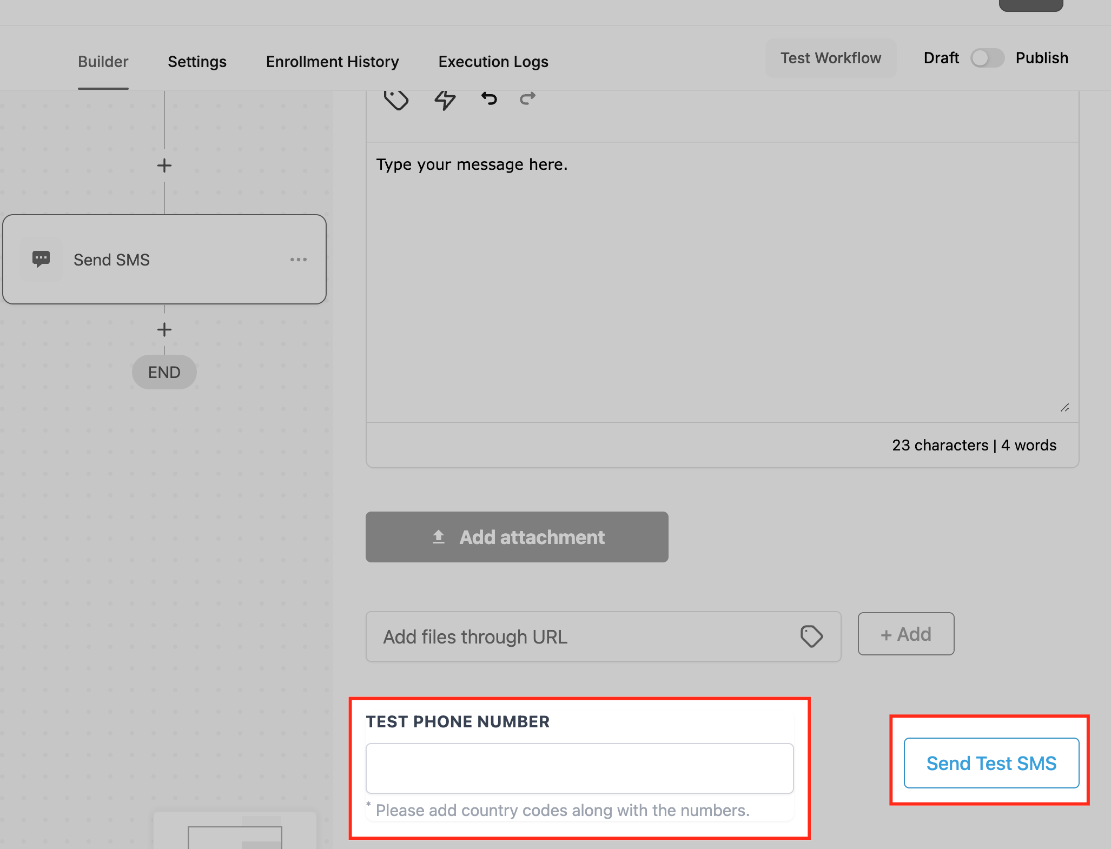Image resolution: width=1111 pixels, height=849 pixels.
Task: Click the Send Test SMS button
Action: [991, 763]
